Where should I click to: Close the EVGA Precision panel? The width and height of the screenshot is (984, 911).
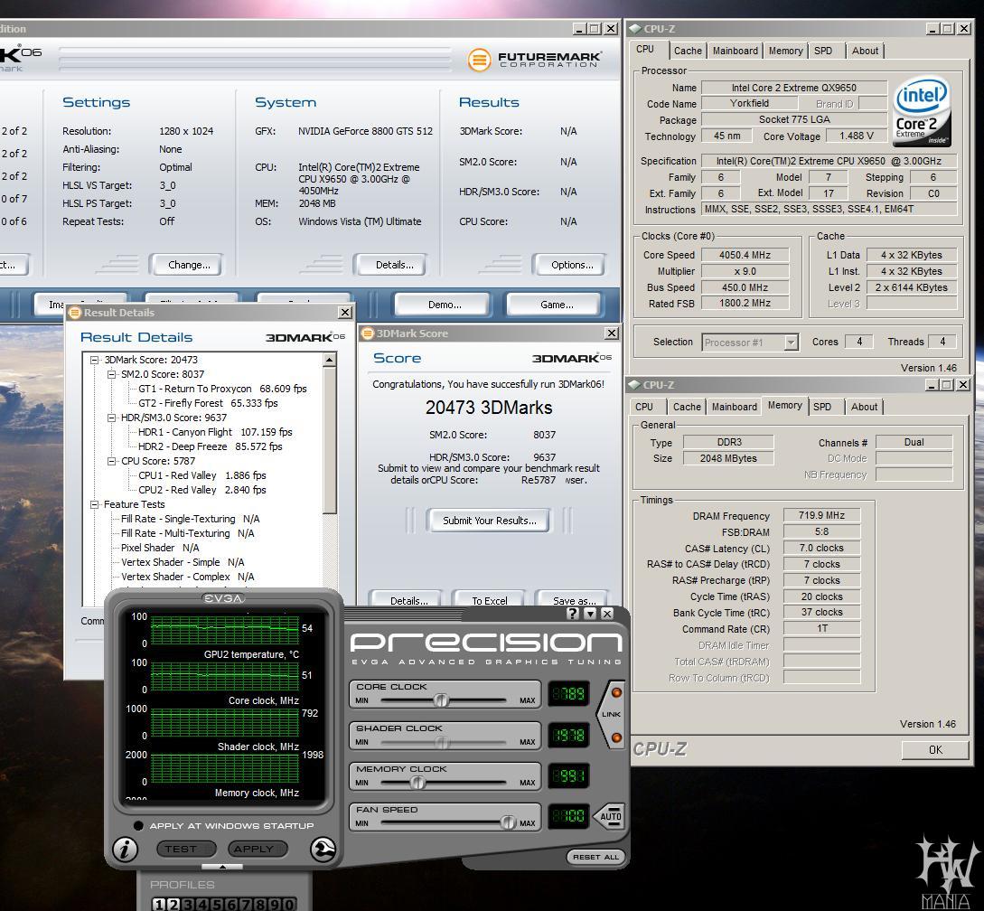(x=607, y=614)
